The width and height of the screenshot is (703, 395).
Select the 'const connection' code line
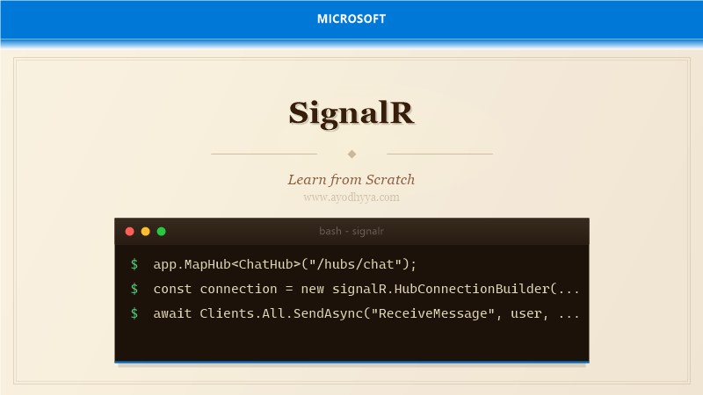pyautogui.click(x=366, y=289)
